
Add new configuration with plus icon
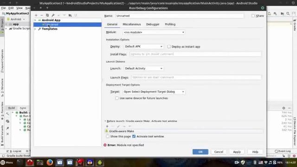(36, 15)
